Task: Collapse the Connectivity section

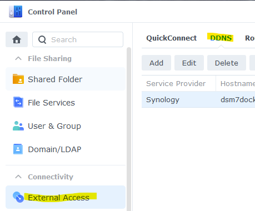Action: 18,177
